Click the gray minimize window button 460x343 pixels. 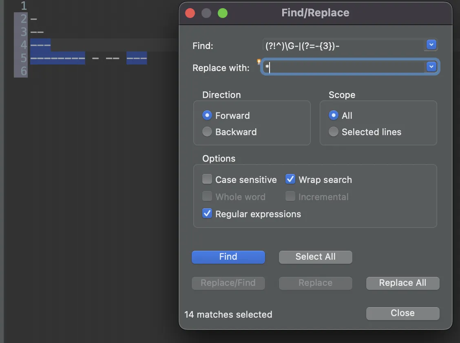tap(206, 13)
